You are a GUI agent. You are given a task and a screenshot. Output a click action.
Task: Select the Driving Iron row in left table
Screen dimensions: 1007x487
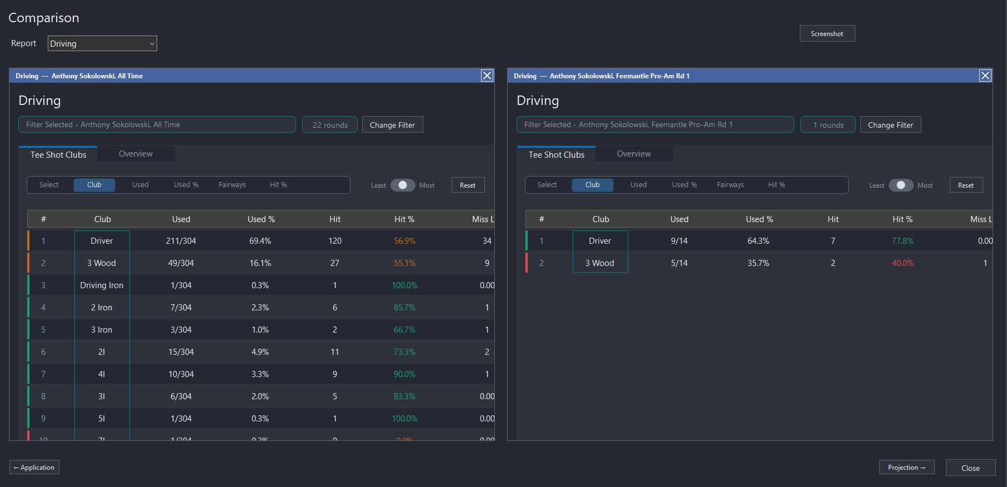[x=261, y=285]
